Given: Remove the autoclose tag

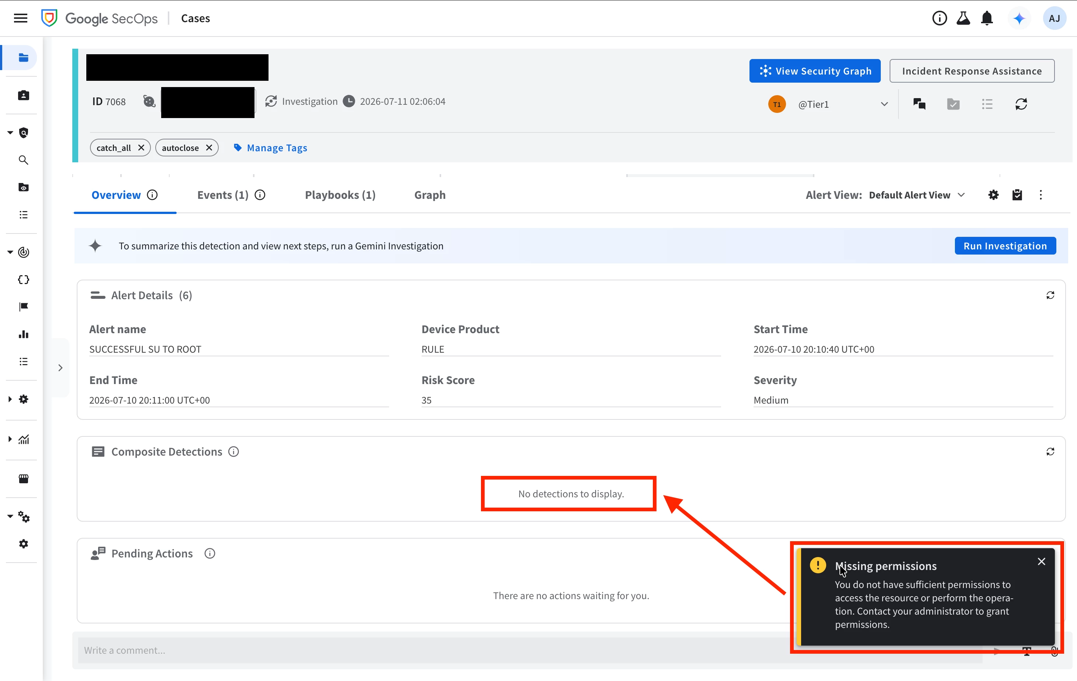Looking at the screenshot, I should pyautogui.click(x=209, y=148).
